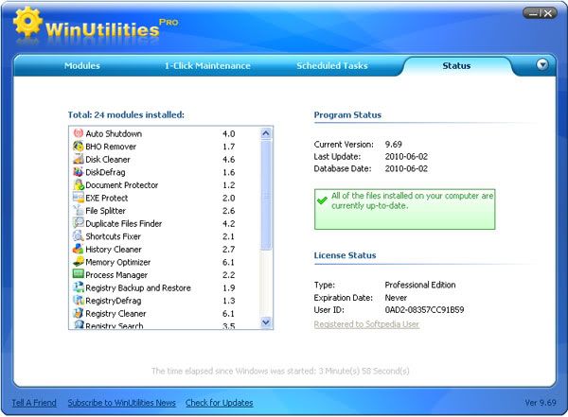Click Ver 9.69 in the footer
The height and width of the screenshot is (417, 568).
541,403
